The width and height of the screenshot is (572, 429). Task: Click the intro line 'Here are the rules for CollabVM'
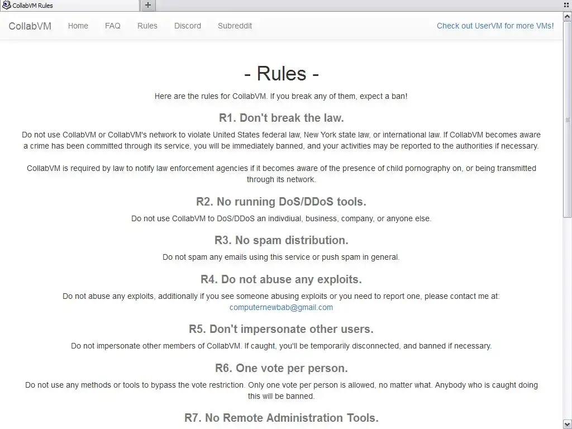click(281, 96)
